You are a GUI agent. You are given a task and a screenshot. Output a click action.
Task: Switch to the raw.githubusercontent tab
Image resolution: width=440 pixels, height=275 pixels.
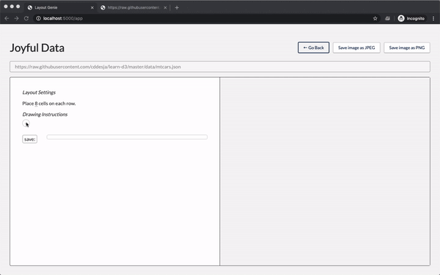click(133, 7)
